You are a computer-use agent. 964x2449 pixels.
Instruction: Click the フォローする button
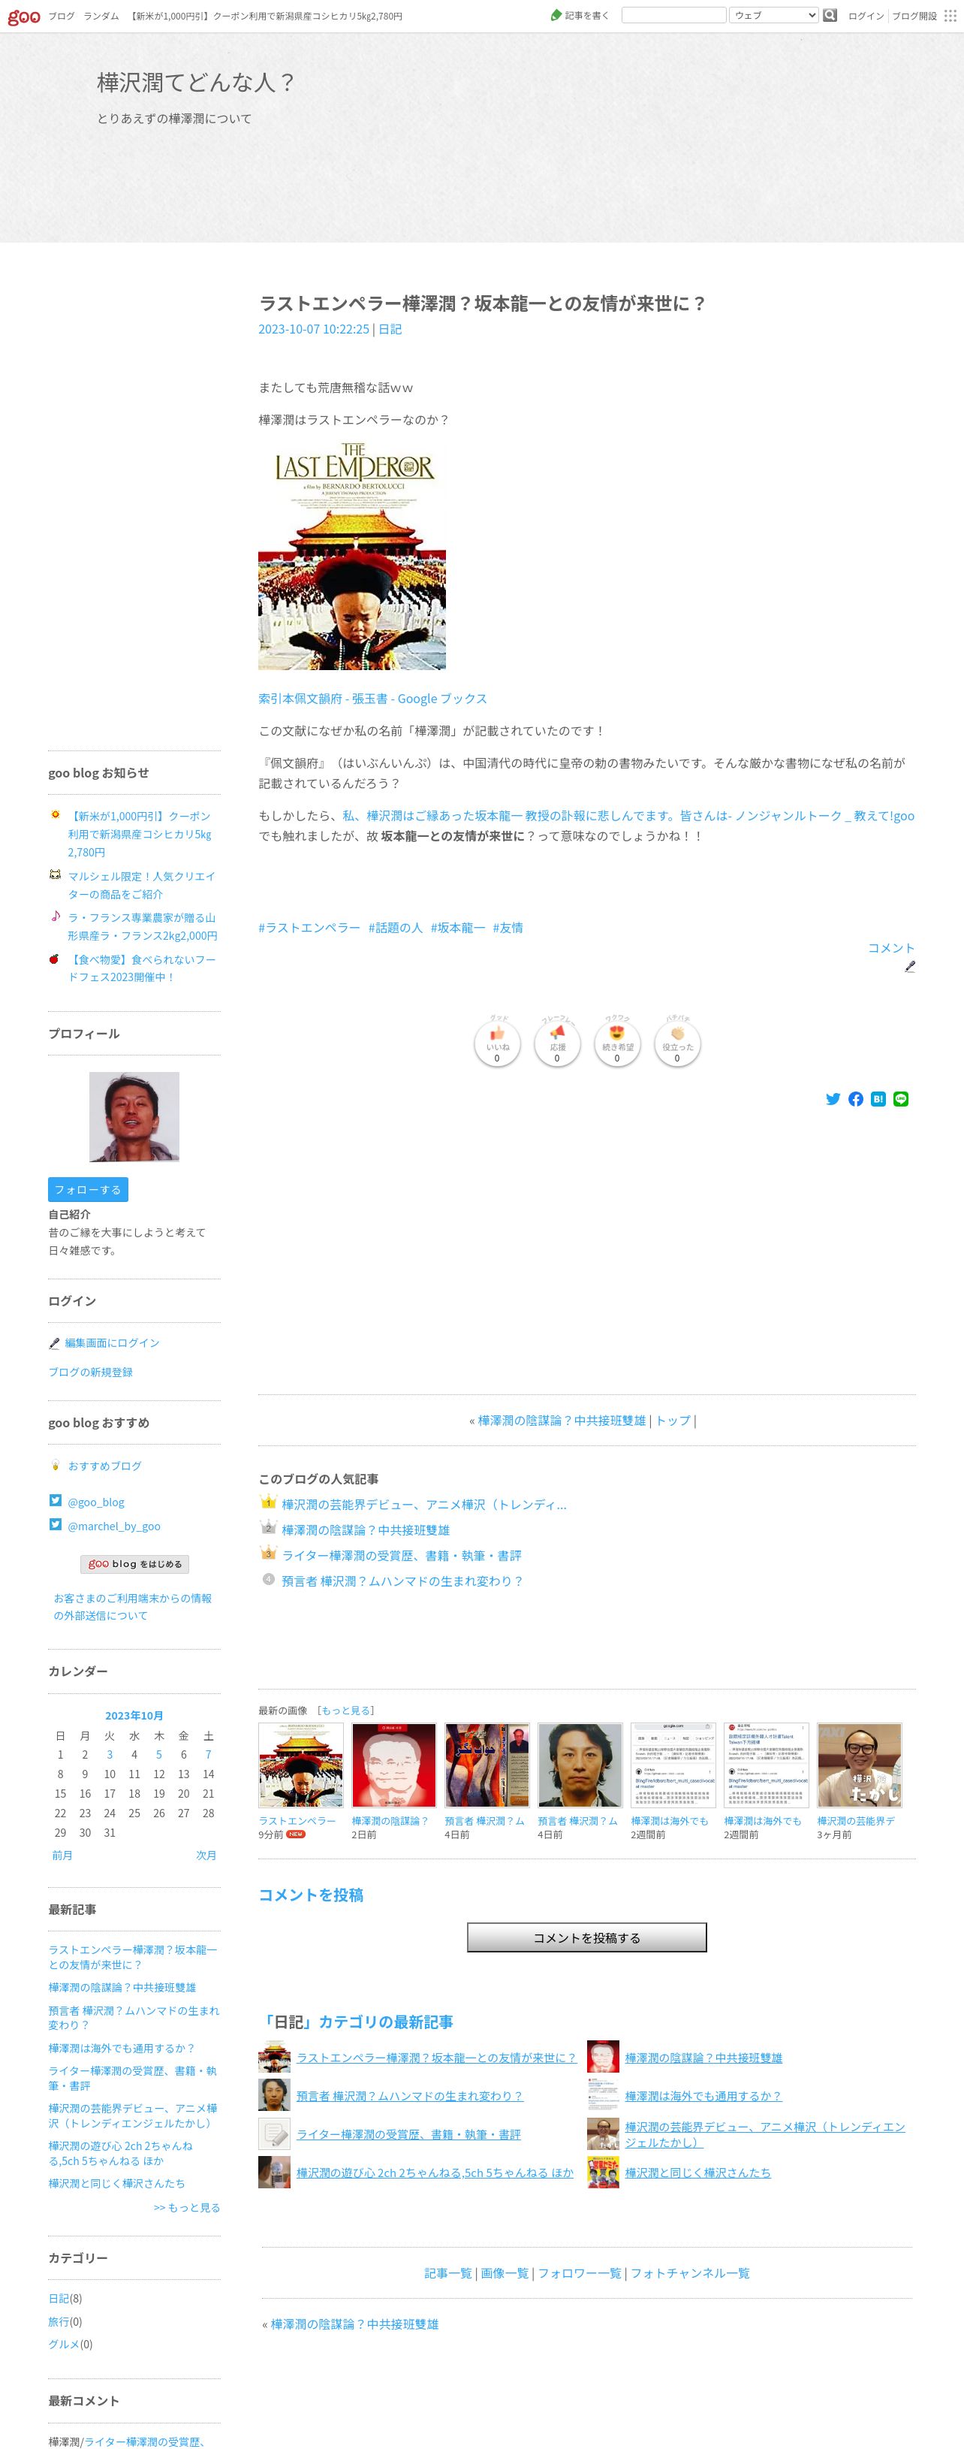(87, 1189)
